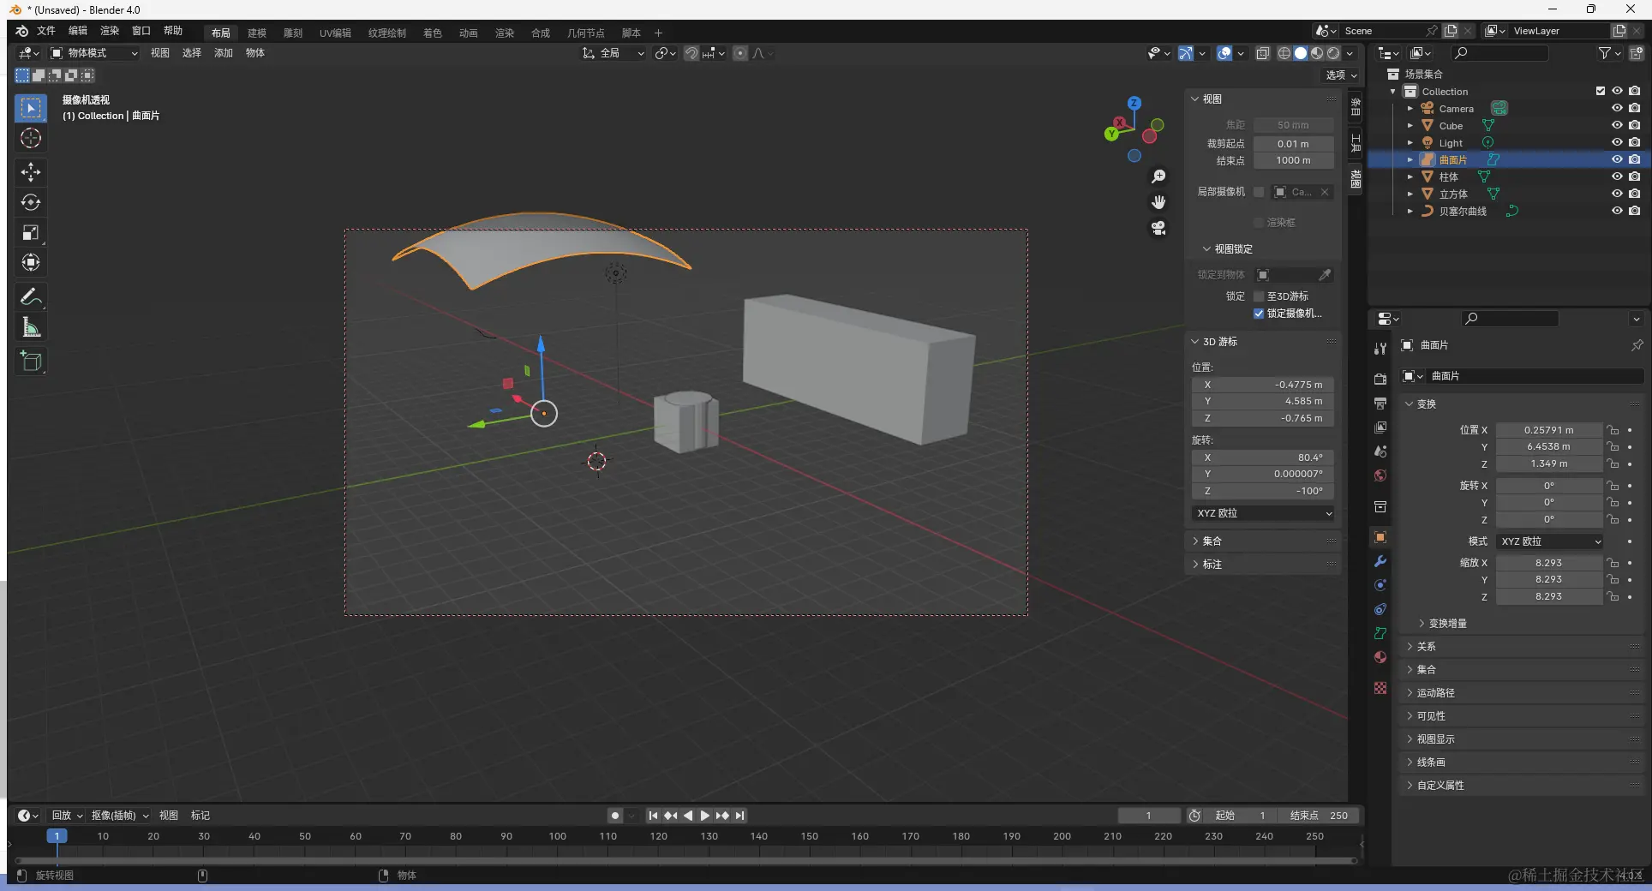
Task: Select the Measure tool
Action: pos(31,327)
